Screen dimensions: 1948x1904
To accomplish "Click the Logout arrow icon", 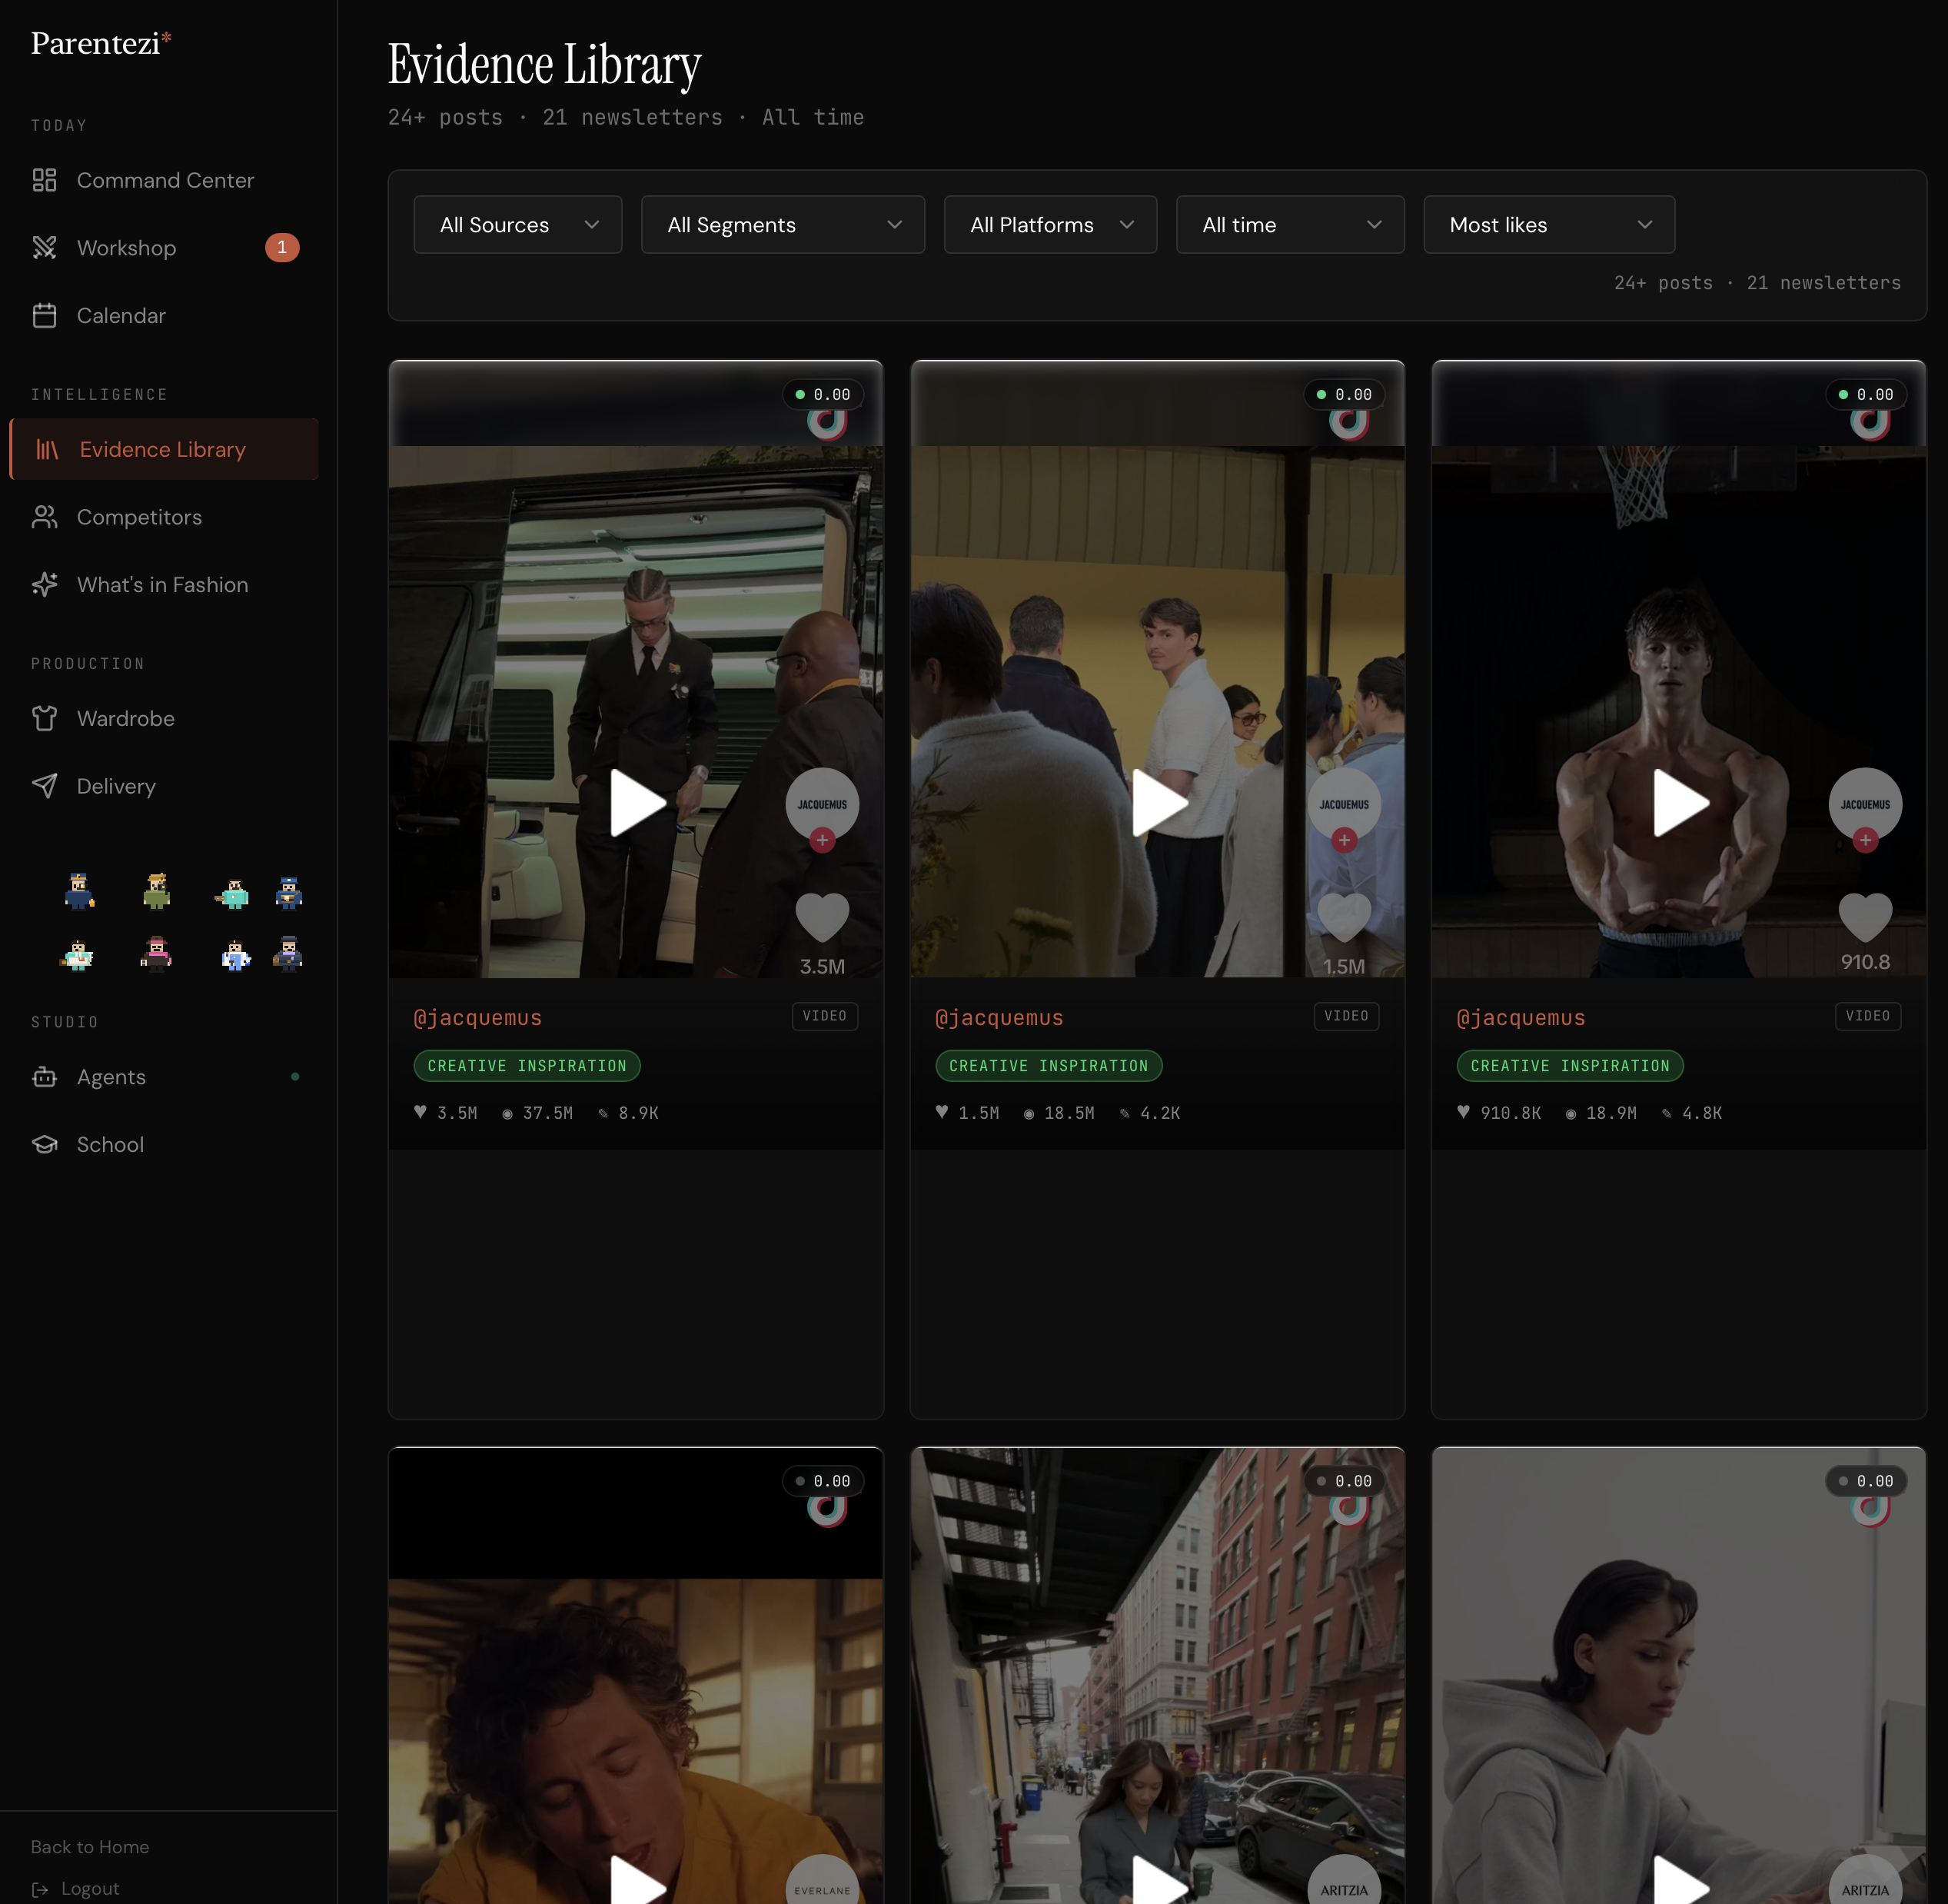I will (x=40, y=1889).
